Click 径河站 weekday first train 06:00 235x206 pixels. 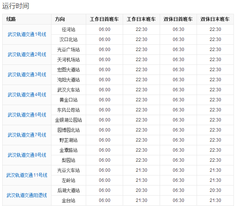(104, 29)
